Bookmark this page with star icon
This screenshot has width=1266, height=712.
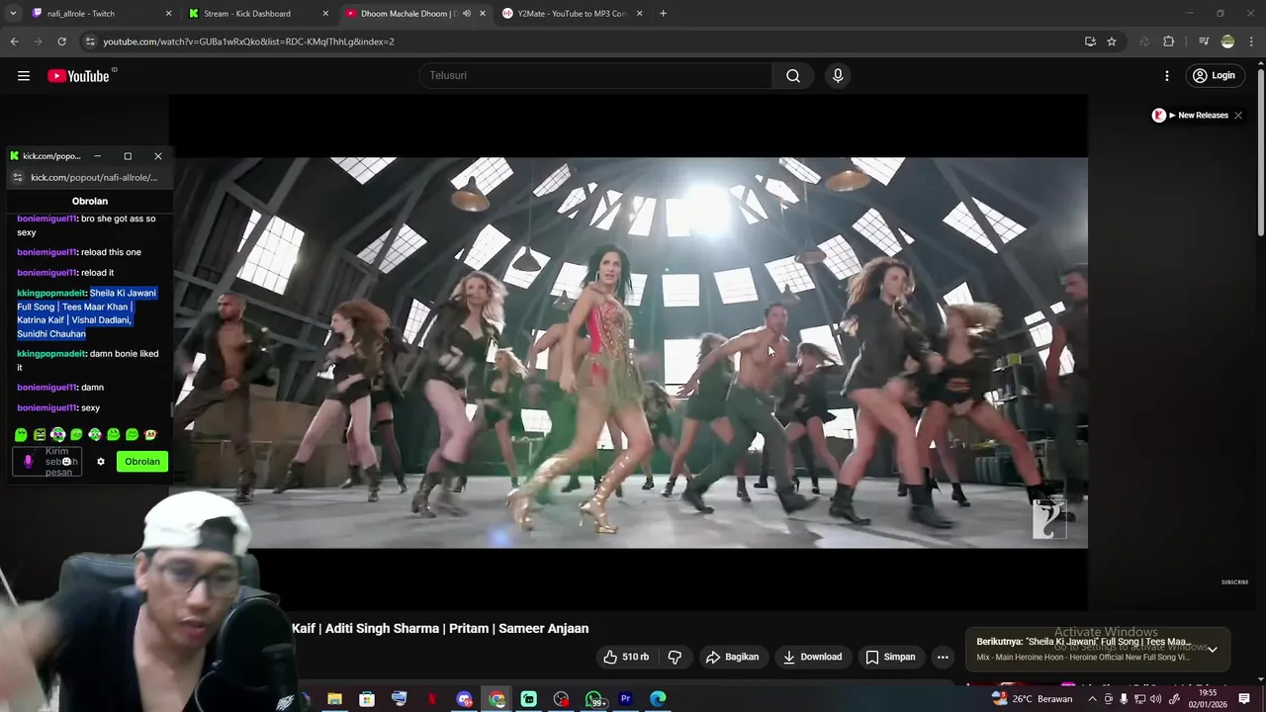click(x=1112, y=42)
